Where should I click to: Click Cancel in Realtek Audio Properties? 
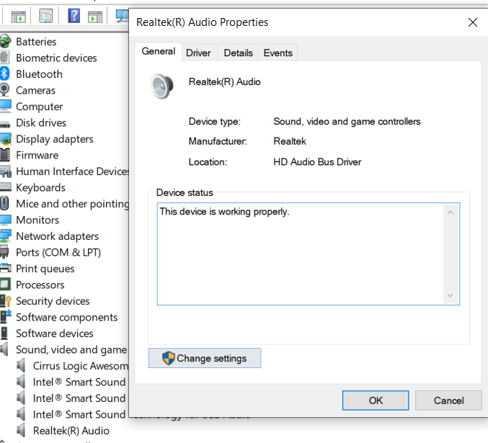click(x=448, y=401)
